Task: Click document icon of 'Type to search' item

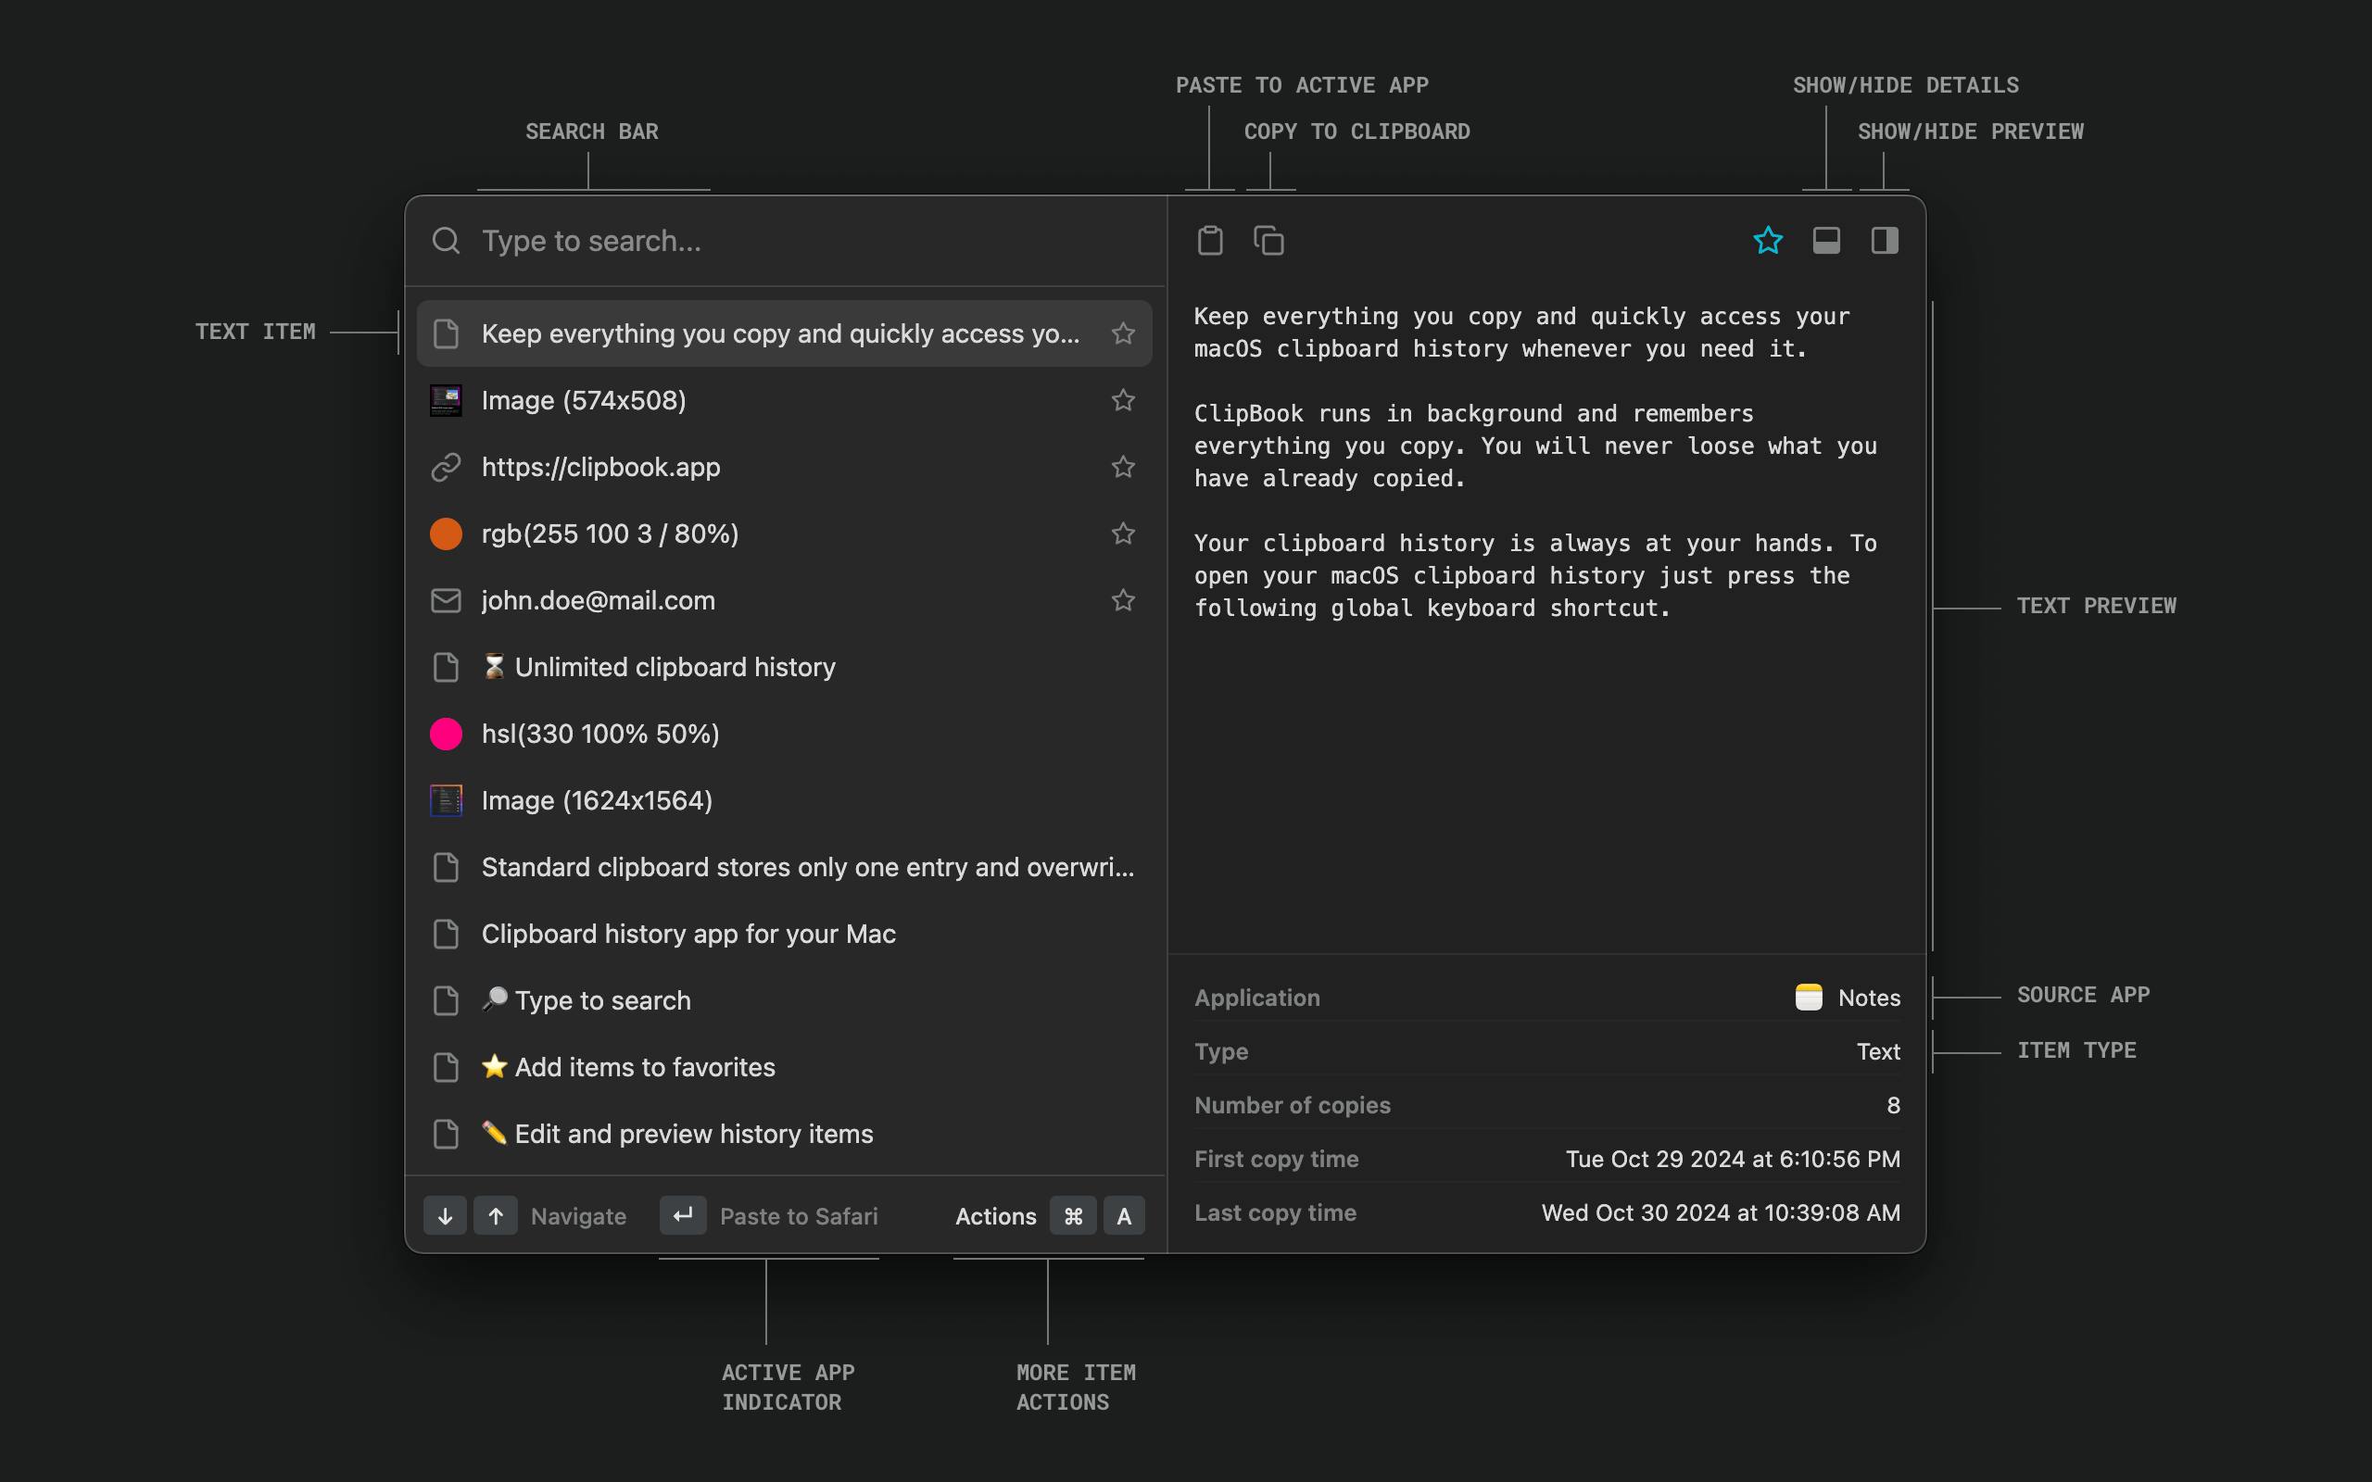Action: (446, 999)
